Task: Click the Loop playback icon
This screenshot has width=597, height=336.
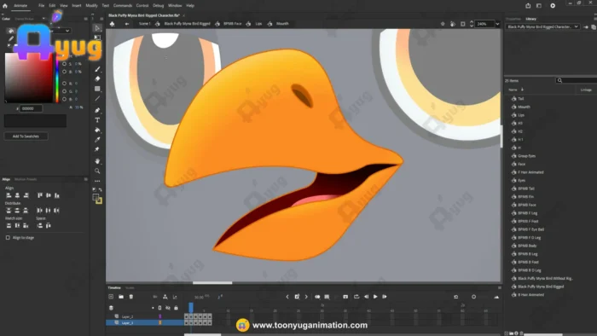Action: (356, 297)
